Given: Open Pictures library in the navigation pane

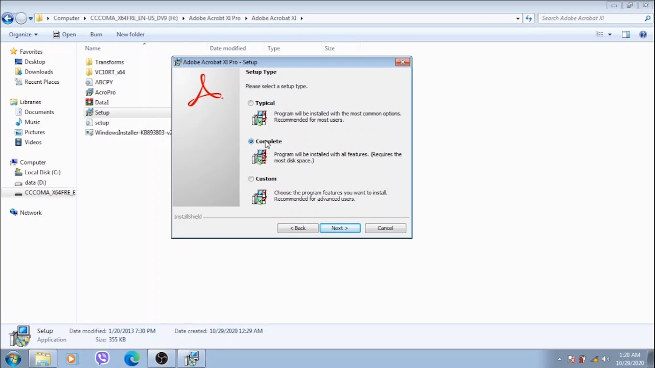Looking at the screenshot, I should (30, 132).
